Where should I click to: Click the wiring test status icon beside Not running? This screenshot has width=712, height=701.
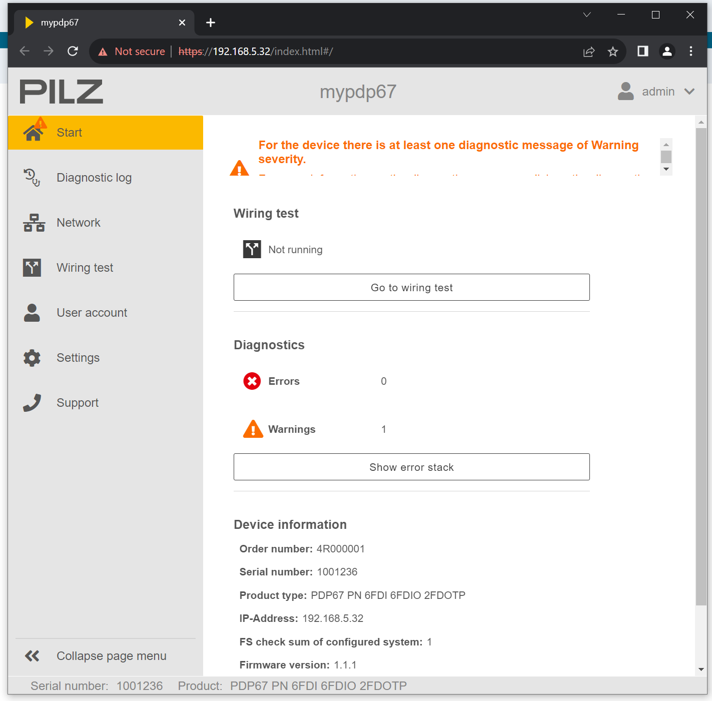252,249
